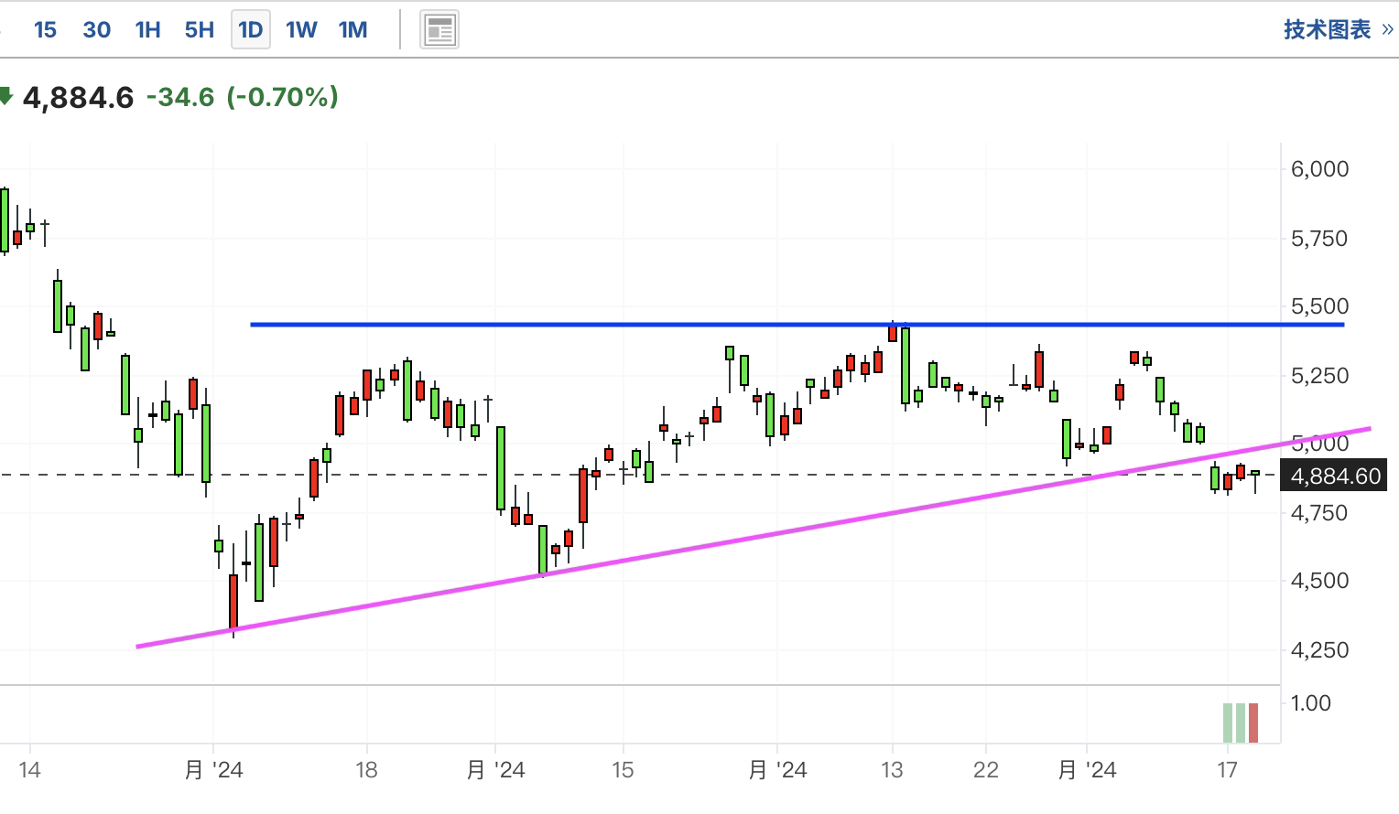Click the green down arrow price indicator
This screenshot has width=1399, height=814.
(x=5, y=95)
